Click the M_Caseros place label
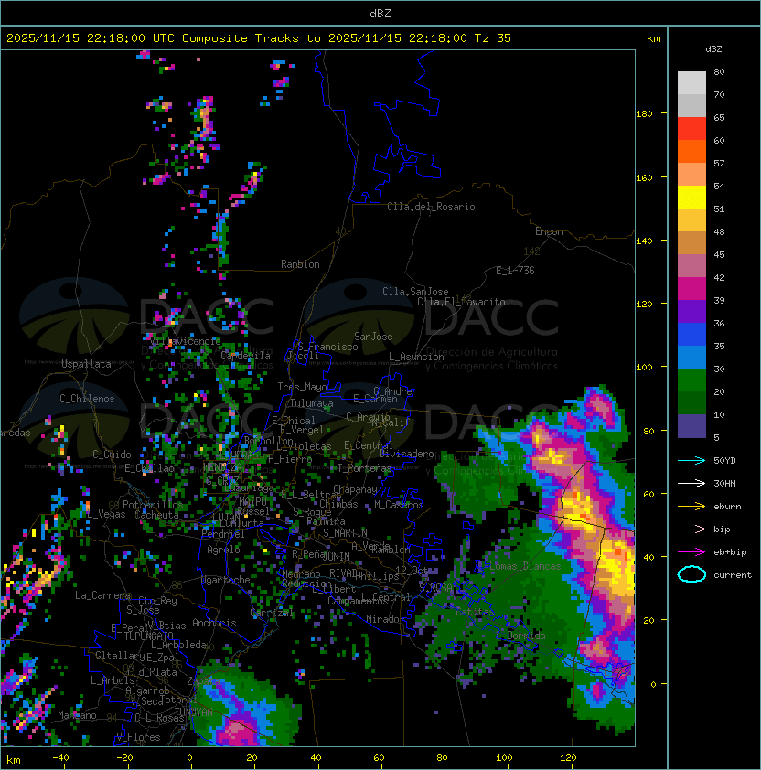The height and width of the screenshot is (770, 761). click(399, 504)
